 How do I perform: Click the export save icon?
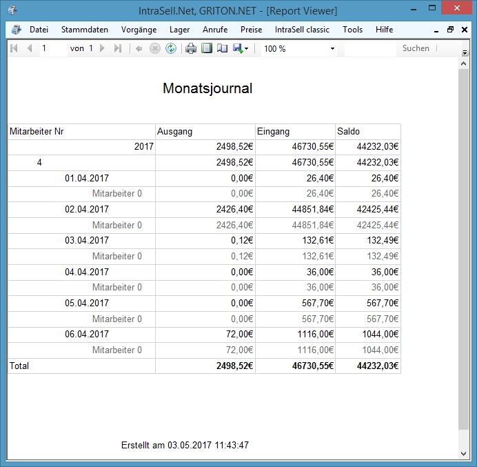pyautogui.click(x=238, y=48)
